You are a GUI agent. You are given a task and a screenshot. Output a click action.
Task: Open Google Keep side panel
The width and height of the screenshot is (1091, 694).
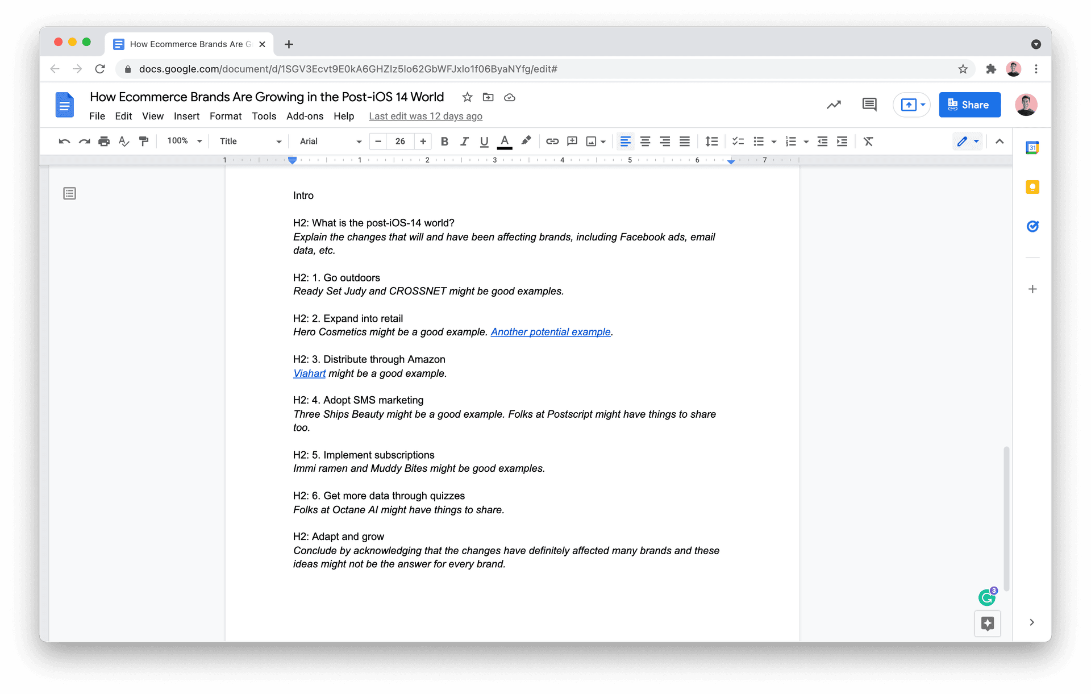coord(1032,187)
